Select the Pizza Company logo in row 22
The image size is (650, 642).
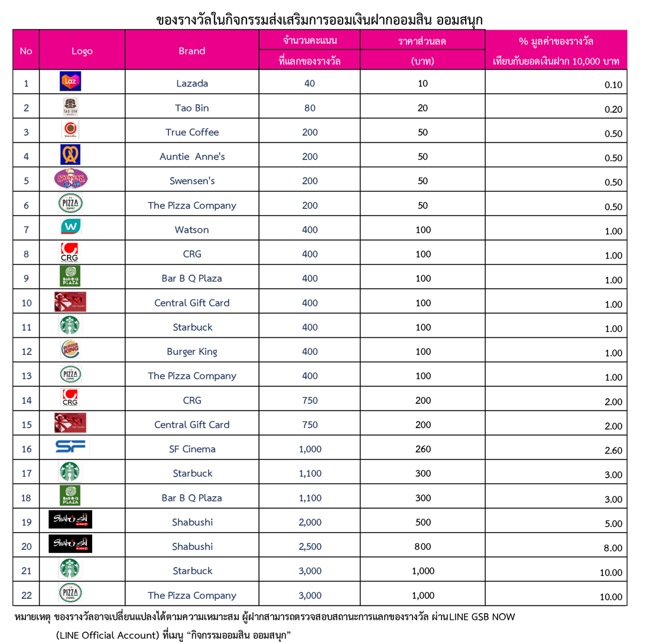pos(70,592)
